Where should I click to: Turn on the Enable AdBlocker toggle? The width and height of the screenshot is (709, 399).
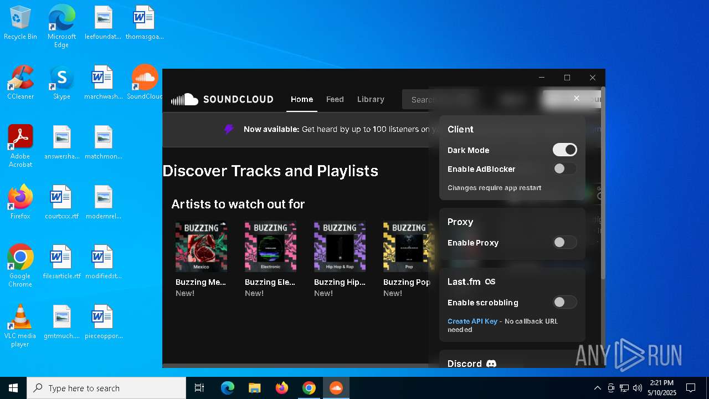click(565, 168)
